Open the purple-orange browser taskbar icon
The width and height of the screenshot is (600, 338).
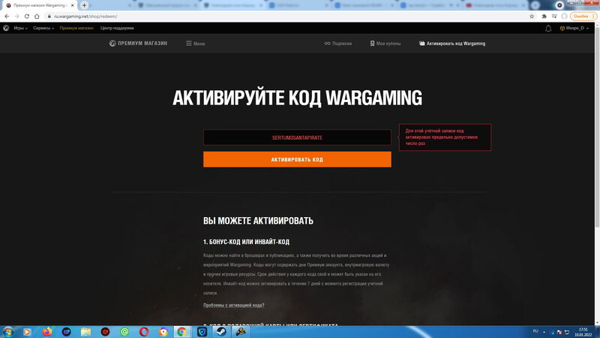point(163,332)
